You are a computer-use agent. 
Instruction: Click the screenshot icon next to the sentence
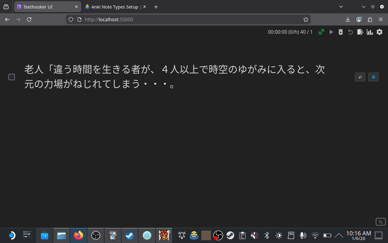(x=360, y=77)
